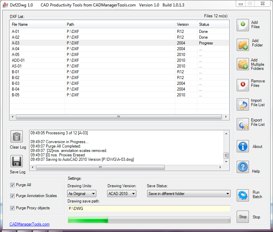Click the Add Folder icon
This screenshot has width=273, height=232.
(x=243, y=45)
